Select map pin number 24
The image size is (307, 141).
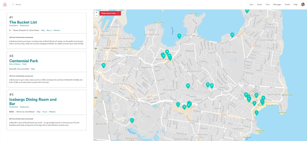click(246, 95)
